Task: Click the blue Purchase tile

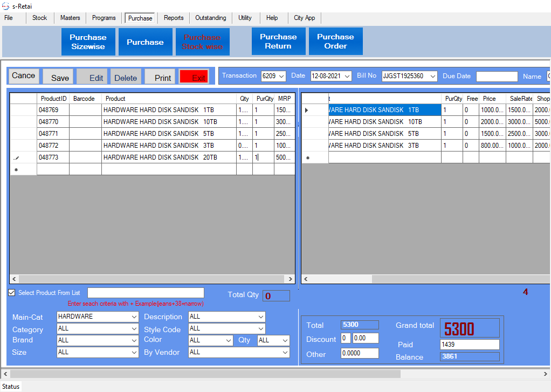Action: click(145, 42)
